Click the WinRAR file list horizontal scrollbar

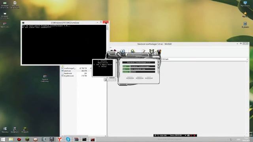84,136
